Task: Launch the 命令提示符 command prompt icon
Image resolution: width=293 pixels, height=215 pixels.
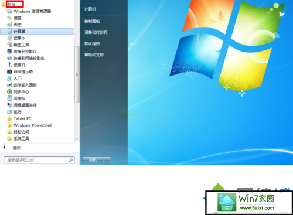Action: (x=9, y=71)
